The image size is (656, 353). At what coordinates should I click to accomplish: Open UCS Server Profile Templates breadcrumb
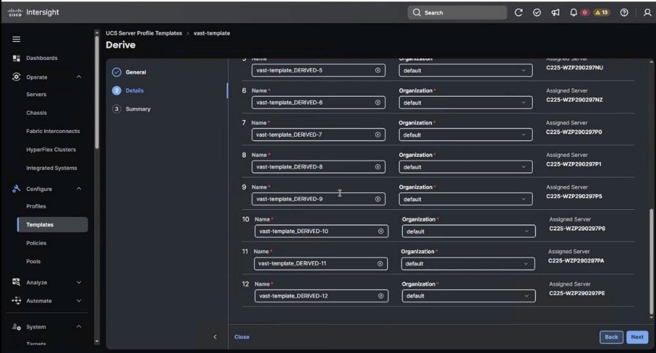click(144, 33)
